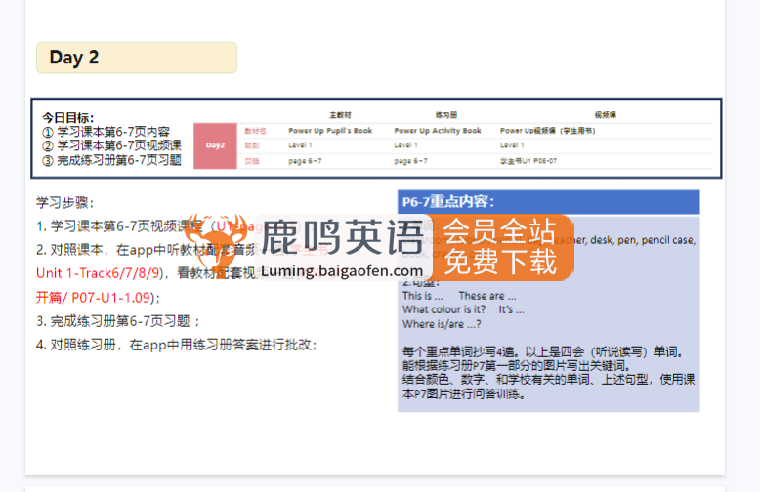Click the 'Where is/are ...?' sentence line
The image size is (760, 492).
[442, 323]
